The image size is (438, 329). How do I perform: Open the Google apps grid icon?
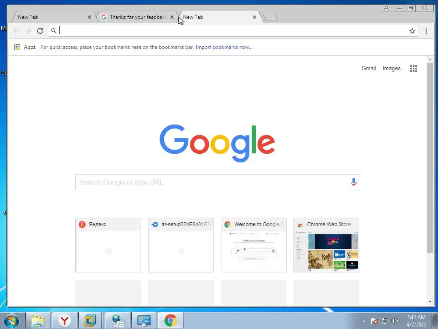[x=414, y=69]
